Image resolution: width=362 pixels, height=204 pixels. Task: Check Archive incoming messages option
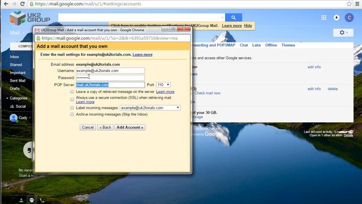pyautogui.click(x=72, y=114)
